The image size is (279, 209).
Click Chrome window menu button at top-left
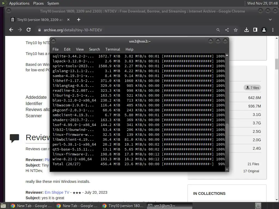tap(8, 11)
